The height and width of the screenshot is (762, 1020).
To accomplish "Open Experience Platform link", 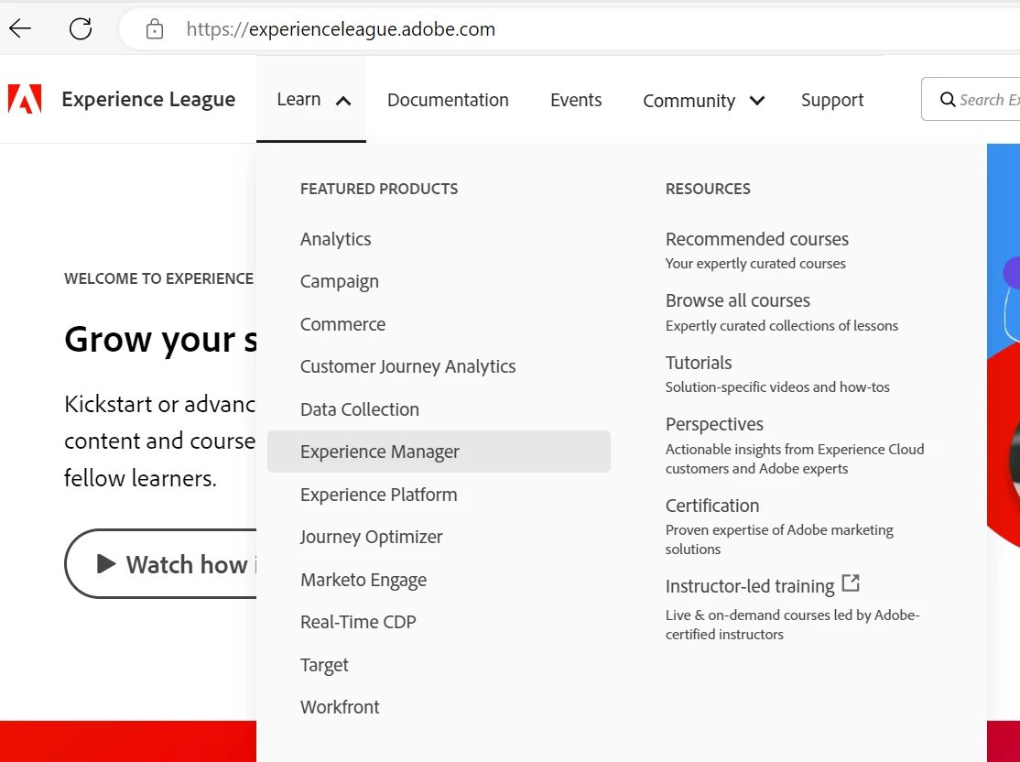I will [378, 495].
